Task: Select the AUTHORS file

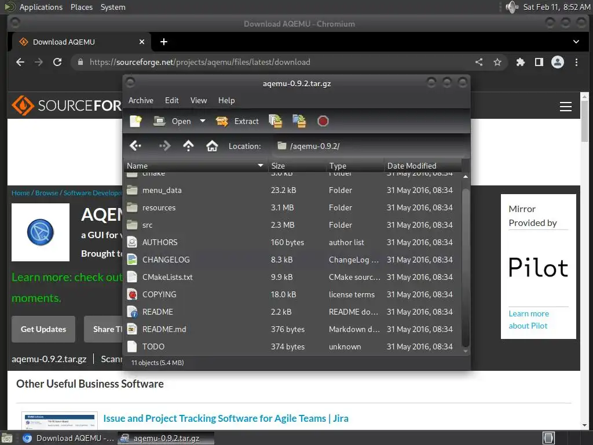Action: pyautogui.click(x=292, y=243)
